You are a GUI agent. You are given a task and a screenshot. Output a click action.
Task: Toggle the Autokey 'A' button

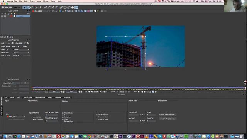point(153,92)
